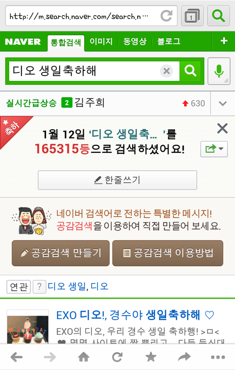235x370 pixels.
Task: Open the share dropdown in the banner
Action: coord(214,149)
